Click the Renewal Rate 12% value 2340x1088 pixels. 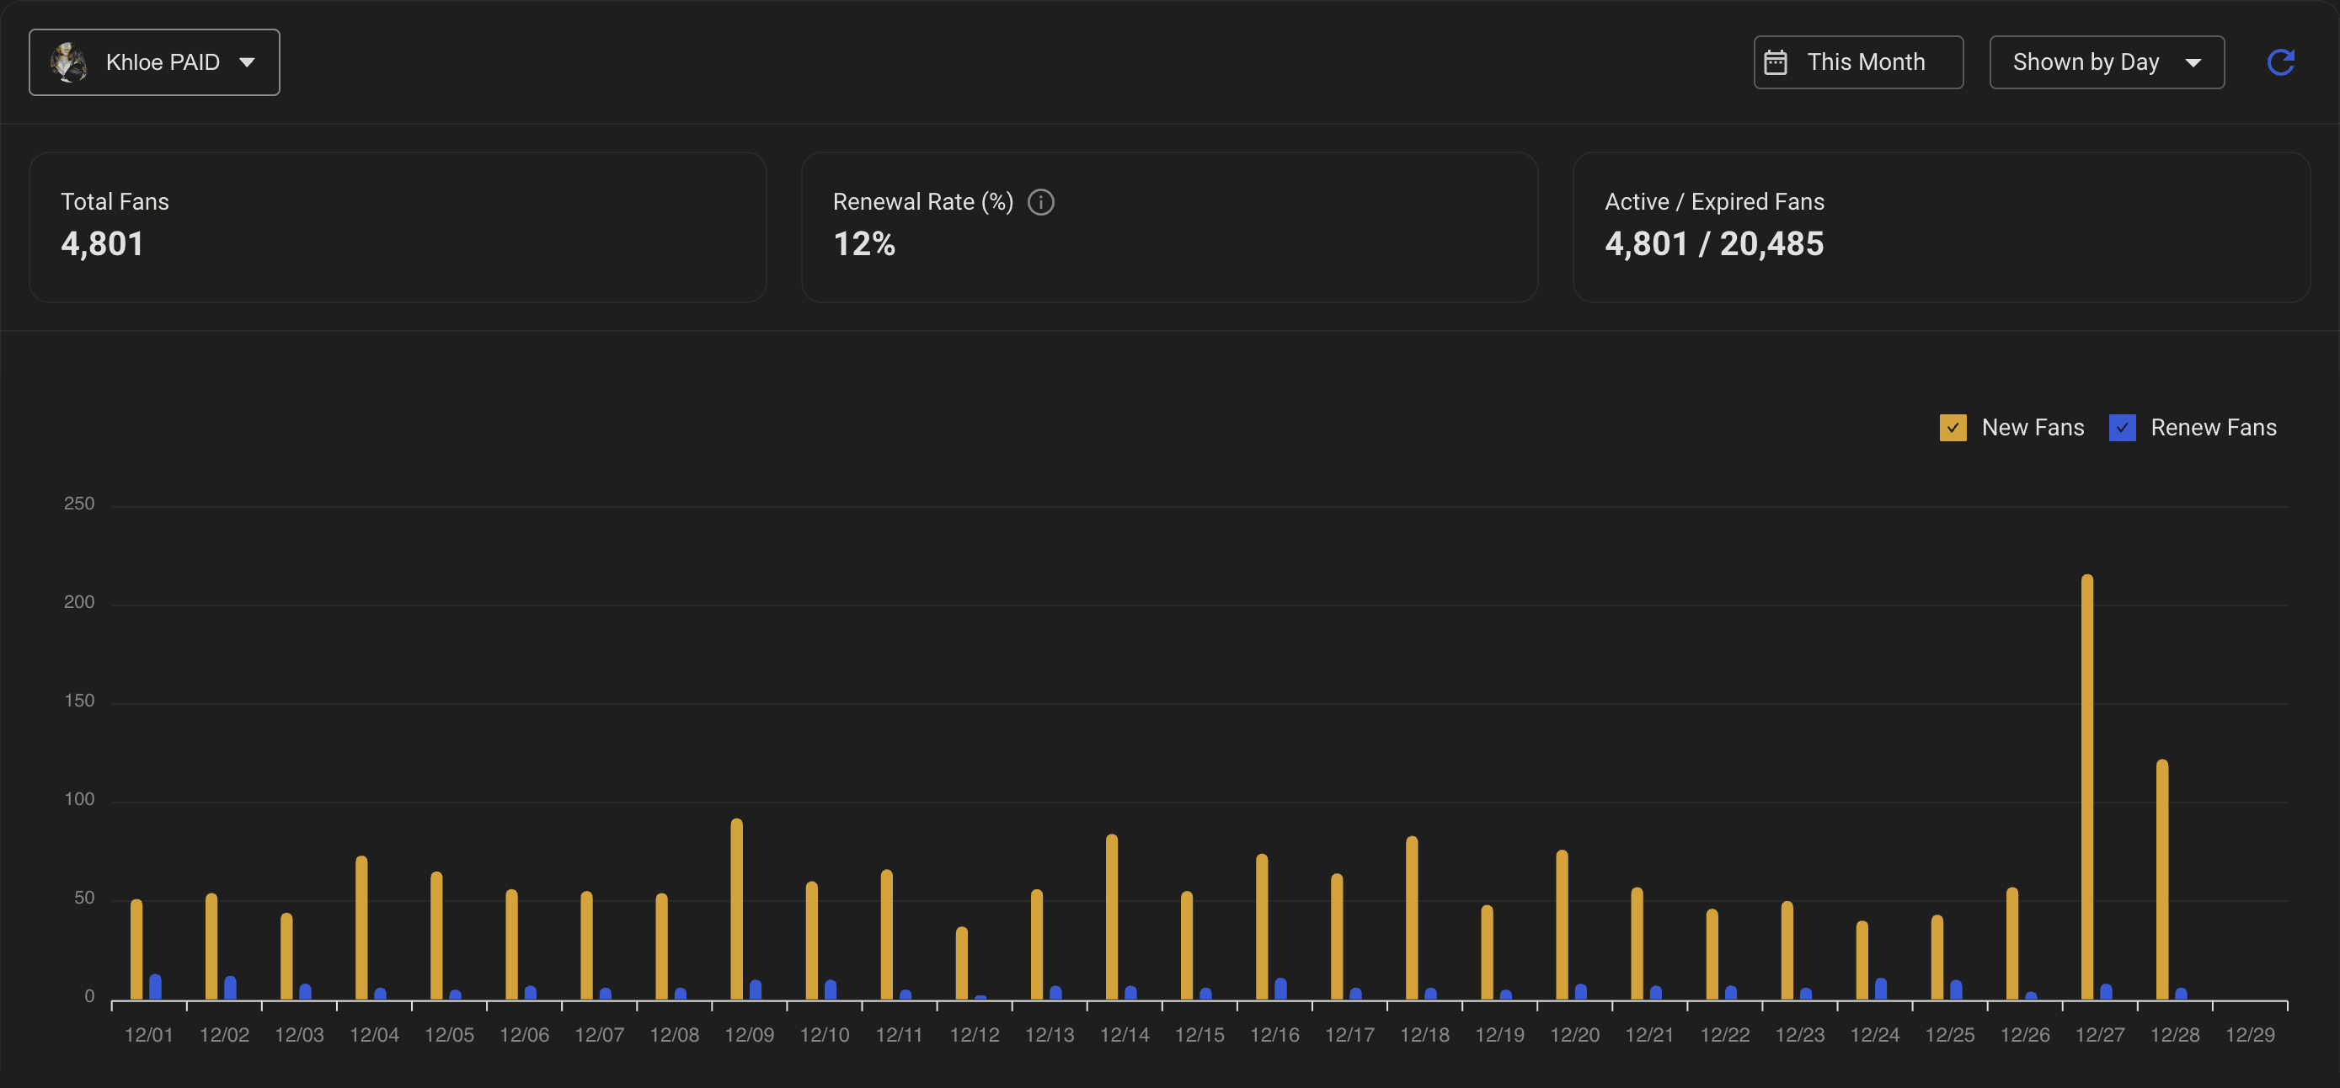[x=864, y=243]
